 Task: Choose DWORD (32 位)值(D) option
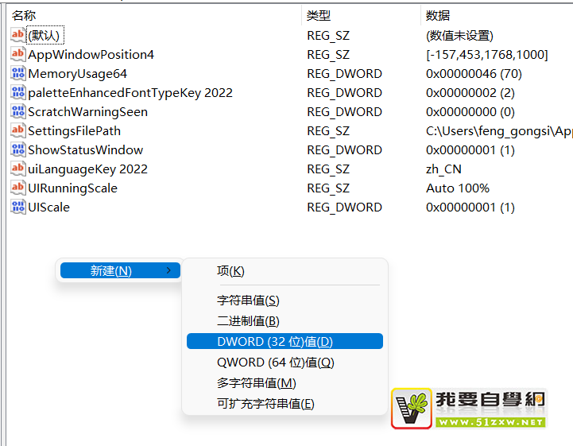[275, 342]
